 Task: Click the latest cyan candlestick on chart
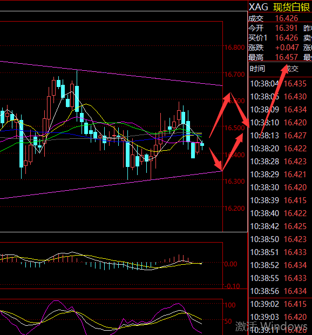202,145
